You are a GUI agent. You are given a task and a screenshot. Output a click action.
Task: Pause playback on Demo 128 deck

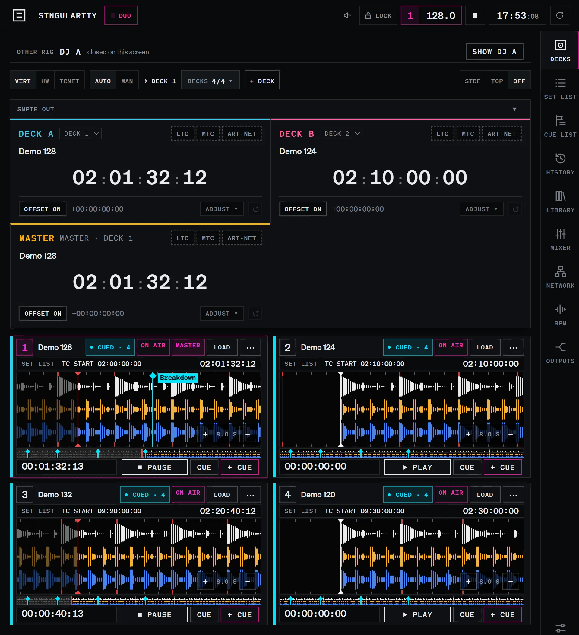point(154,467)
